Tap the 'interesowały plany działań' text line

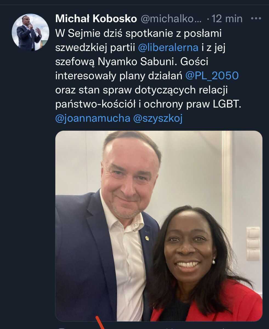point(119,76)
